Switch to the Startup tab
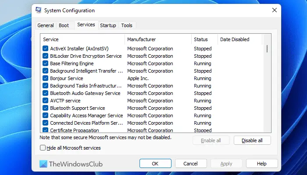 click(108, 25)
